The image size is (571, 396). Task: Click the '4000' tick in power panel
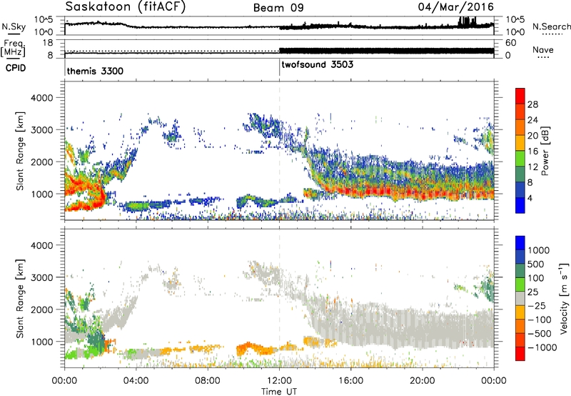click(41, 98)
